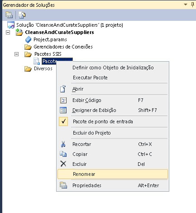Click the SSIS package file icon
196x213 pixels.
[x=37, y=61]
